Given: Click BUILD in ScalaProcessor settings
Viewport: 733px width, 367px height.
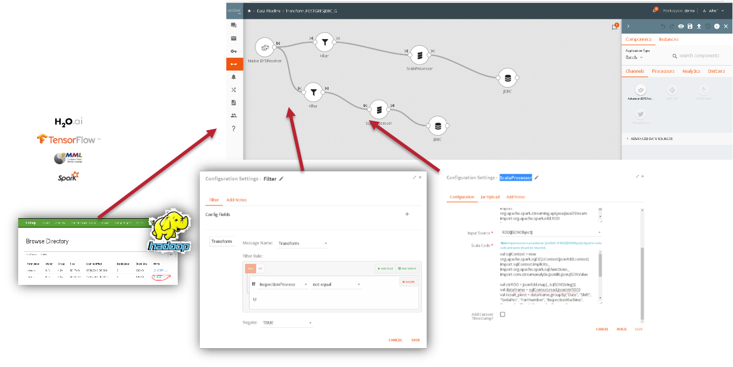Looking at the screenshot, I should (x=622, y=329).
